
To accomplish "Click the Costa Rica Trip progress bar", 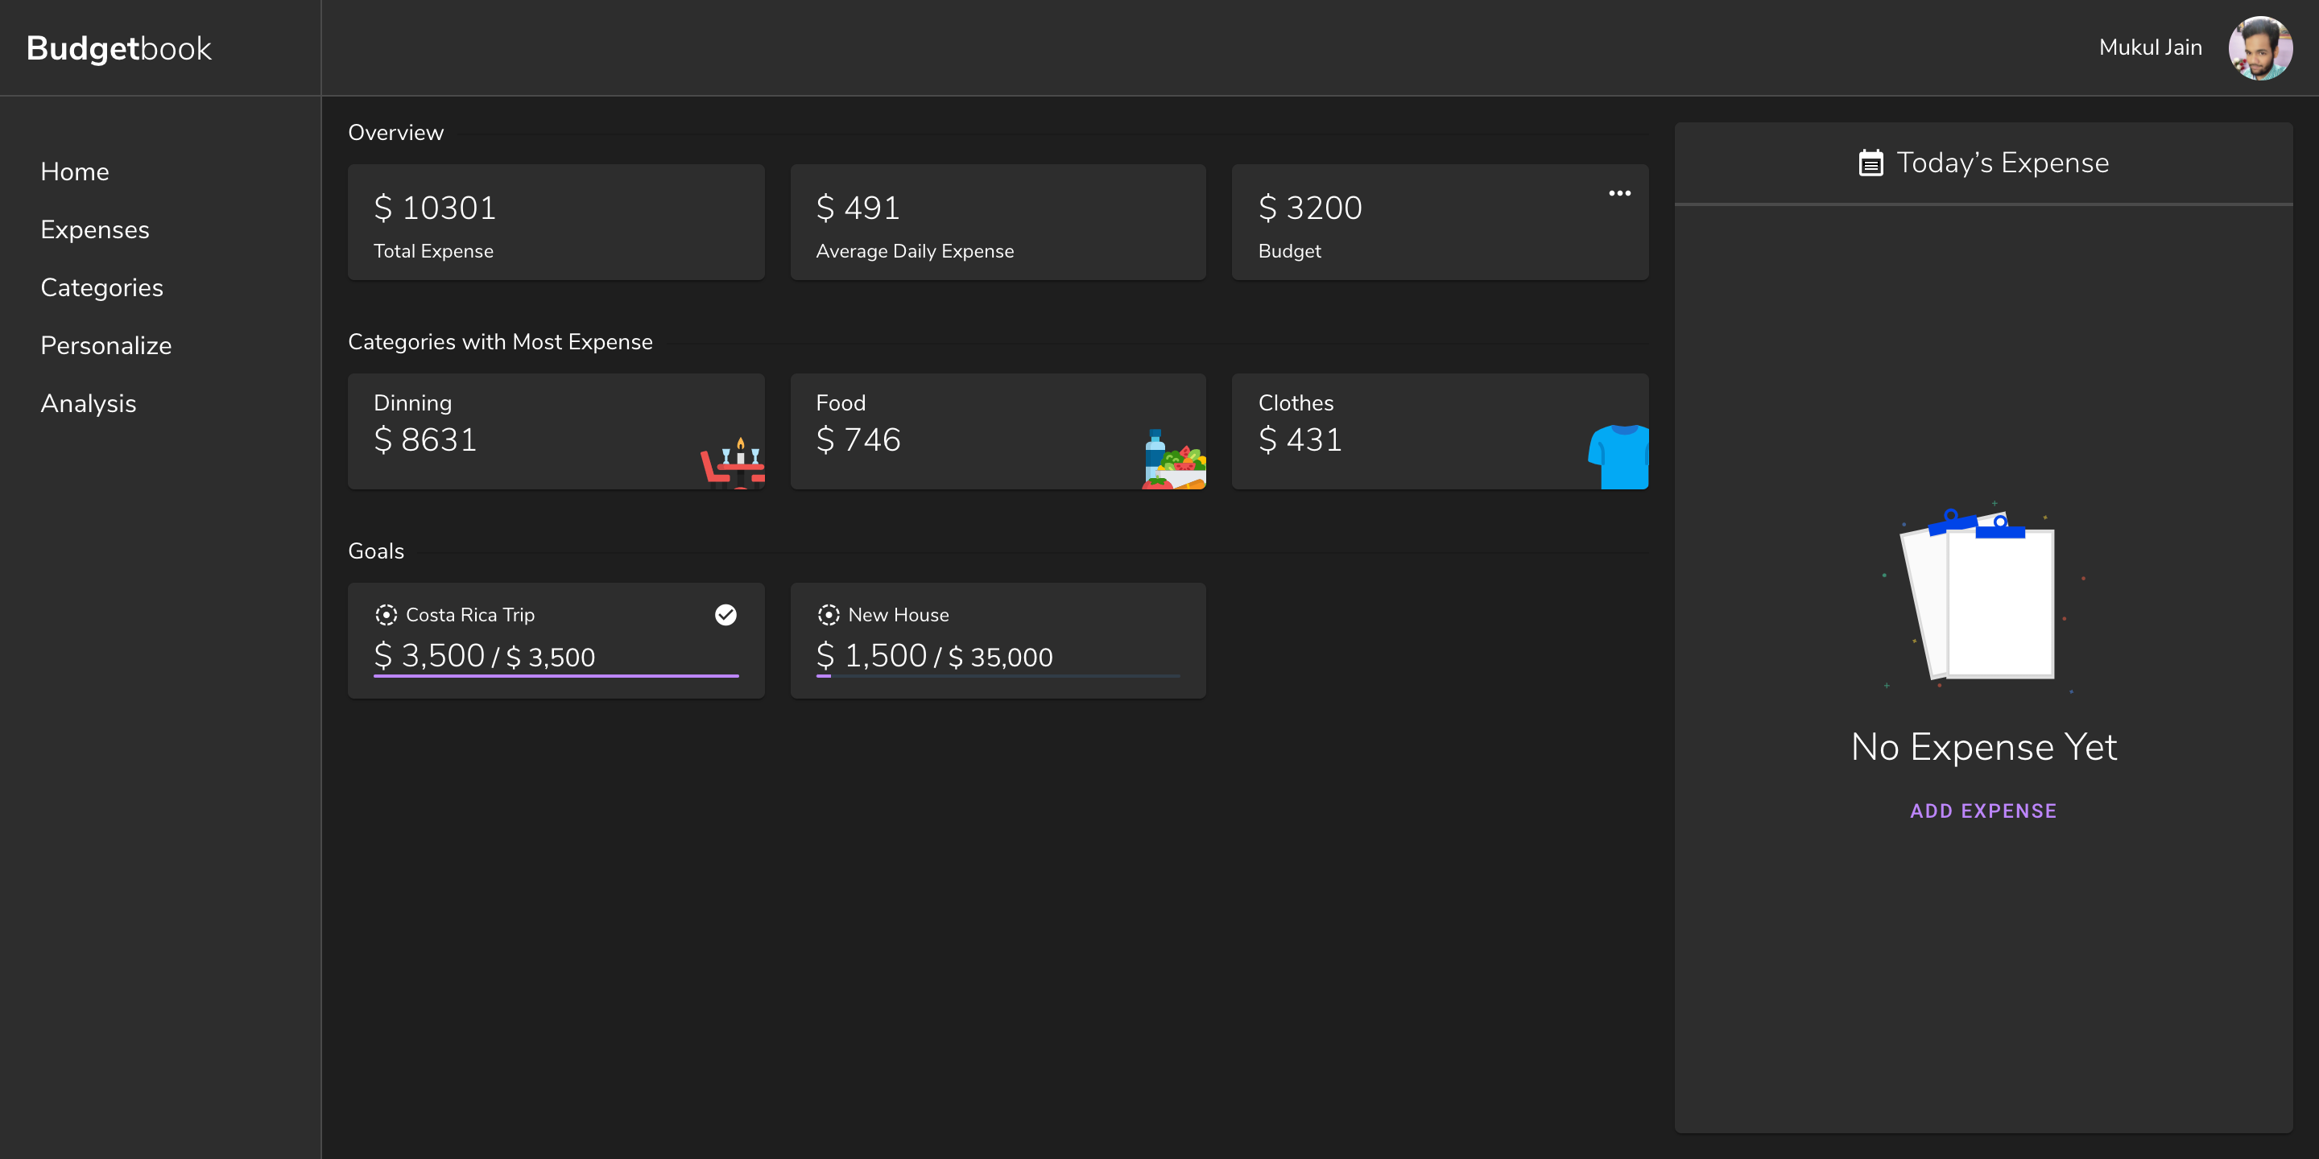I will [x=556, y=675].
